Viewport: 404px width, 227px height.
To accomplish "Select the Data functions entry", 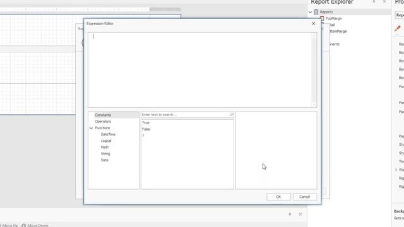I will (x=104, y=160).
